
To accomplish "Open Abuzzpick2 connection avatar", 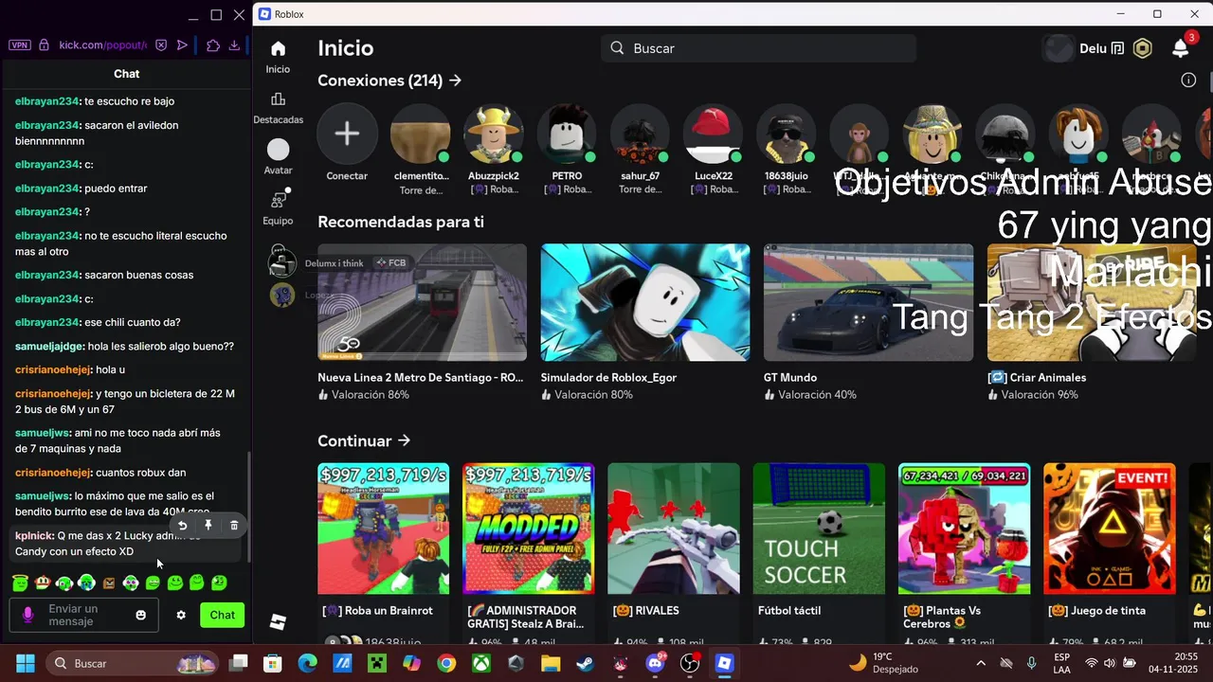I will click(x=493, y=134).
